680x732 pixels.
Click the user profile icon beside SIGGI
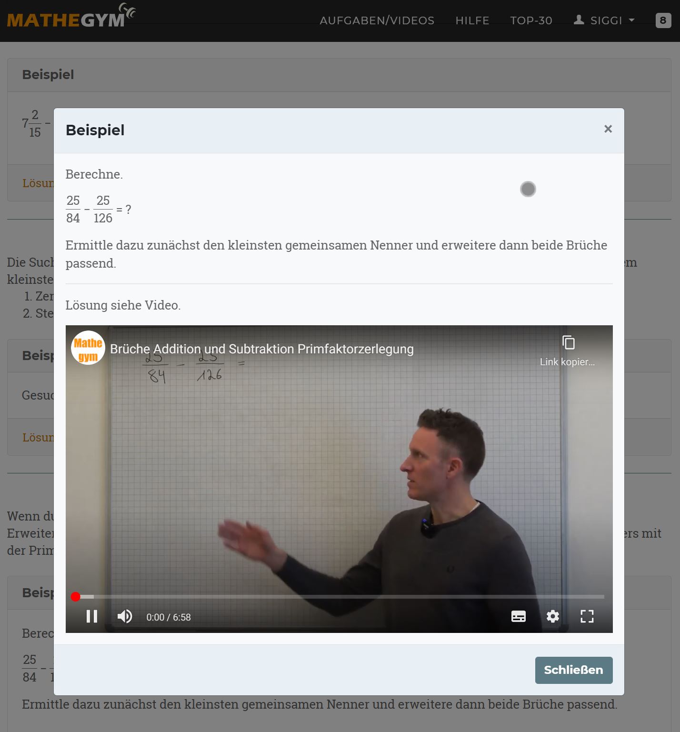pos(579,20)
